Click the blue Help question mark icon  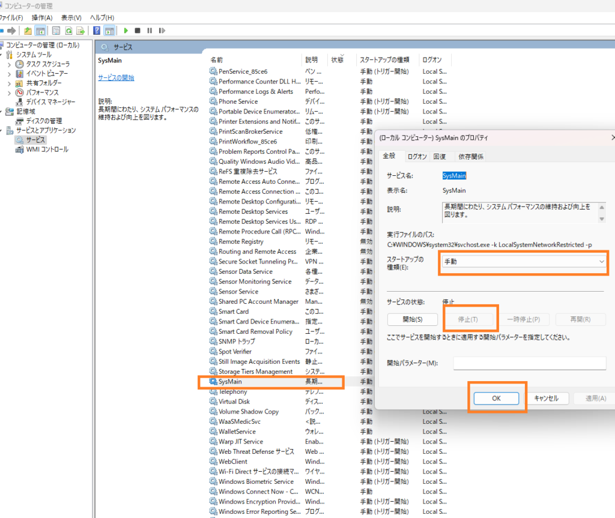tap(97, 31)
